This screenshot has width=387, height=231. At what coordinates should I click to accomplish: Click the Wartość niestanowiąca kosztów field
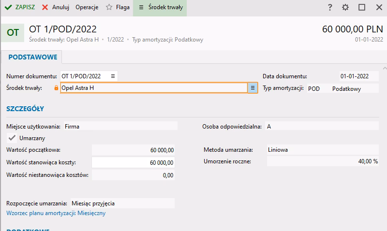pyautogui.click(x=134, y=175)
